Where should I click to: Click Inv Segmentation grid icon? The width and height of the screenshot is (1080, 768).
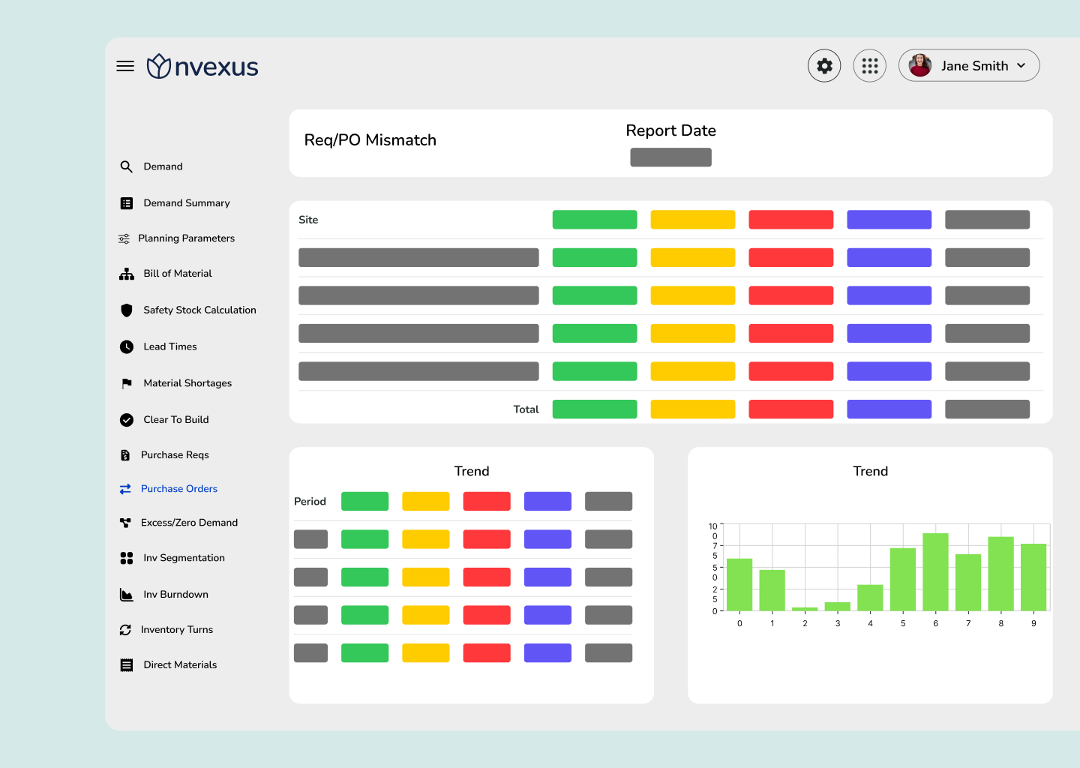click(127, 558)
